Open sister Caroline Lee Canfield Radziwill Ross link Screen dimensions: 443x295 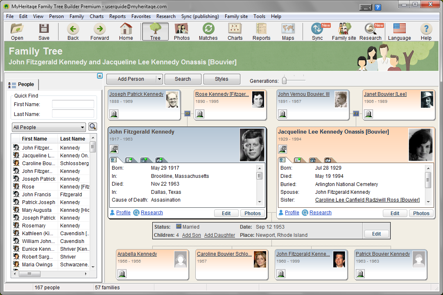[367, 200]
